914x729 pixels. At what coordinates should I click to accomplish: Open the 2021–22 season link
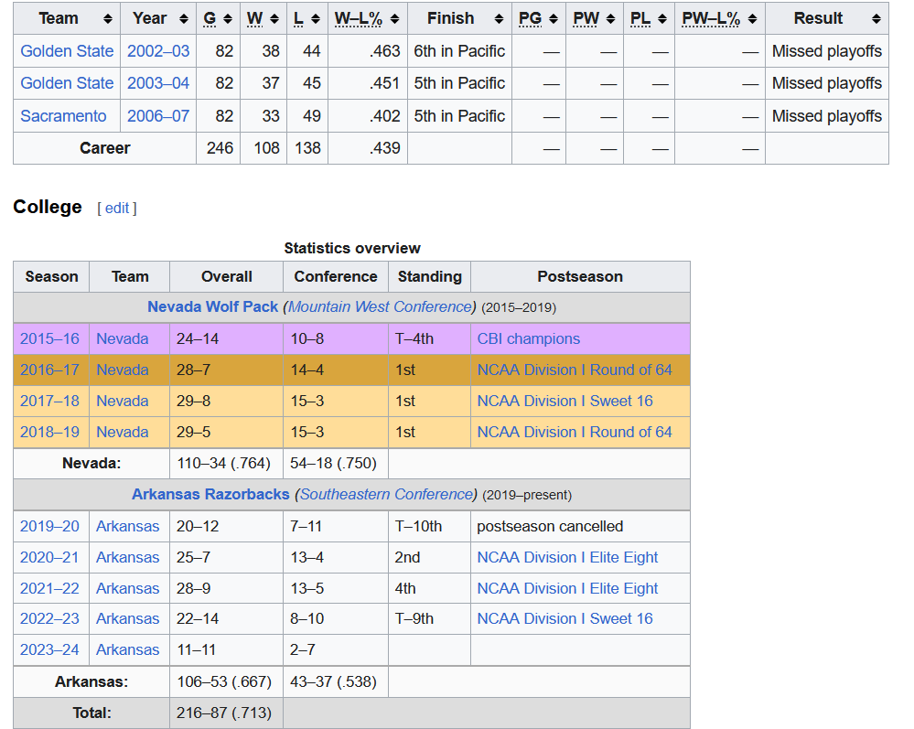(49, 588)
